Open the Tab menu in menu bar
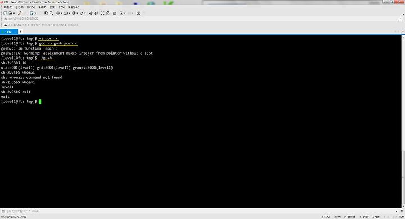 (x=52, y=7)
